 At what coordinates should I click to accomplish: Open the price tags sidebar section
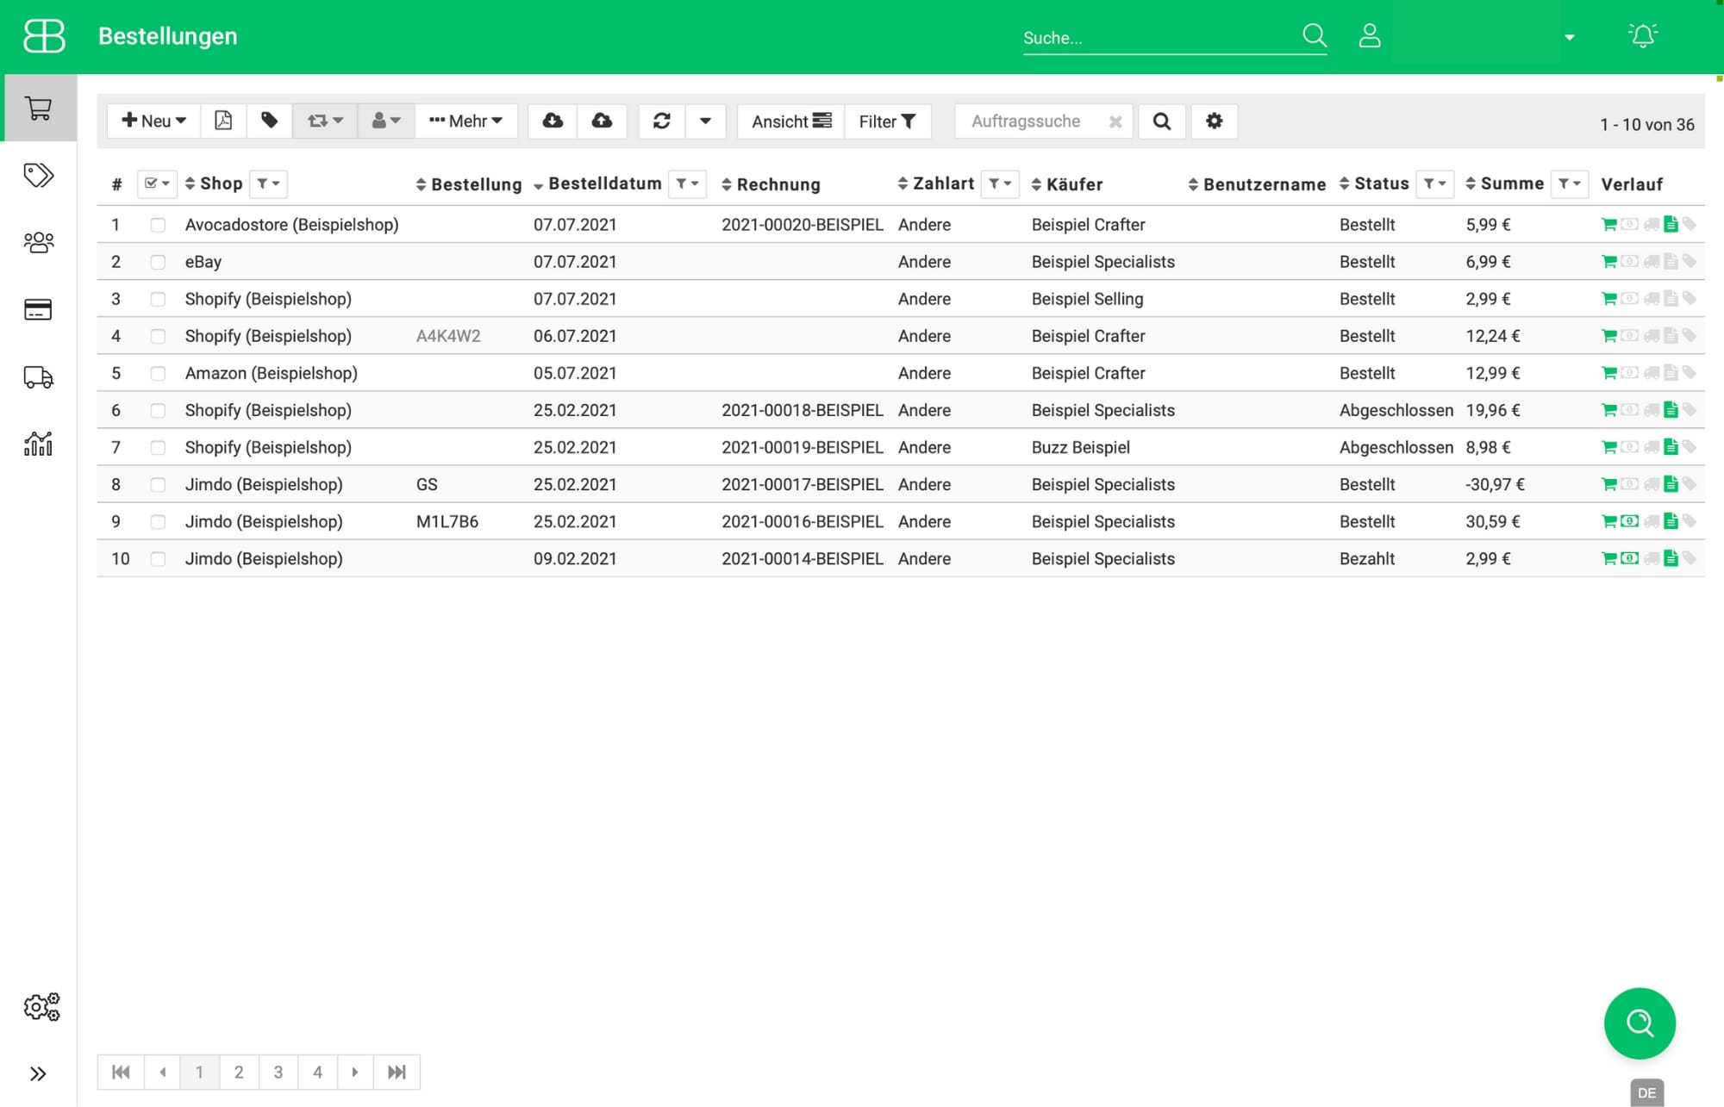click(38, 176)
